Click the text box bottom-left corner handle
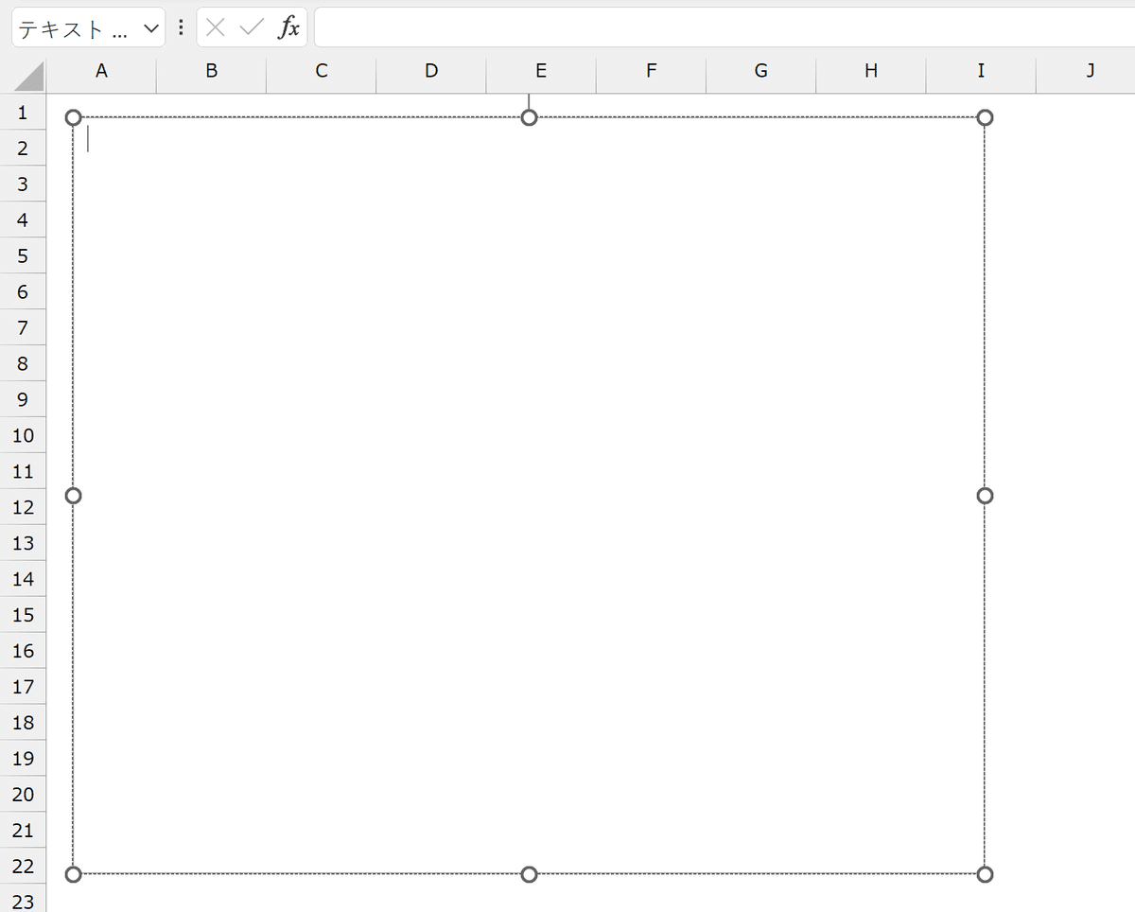1135x912 pixels. coord(73,874)
